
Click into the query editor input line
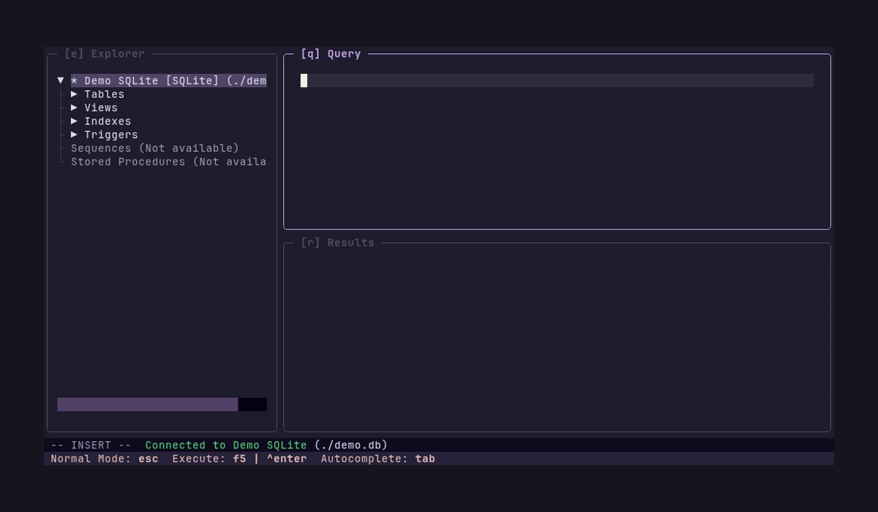click(x=556, y=80)
